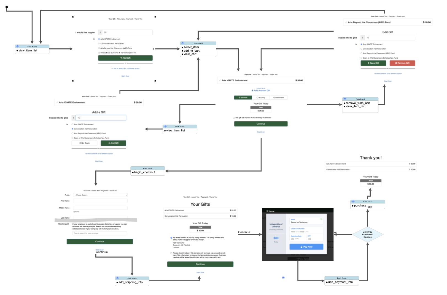Screen dimensions: 447x295
Task: Click the X Cancel icon on payment dialog
Action: tap(267, 211)
